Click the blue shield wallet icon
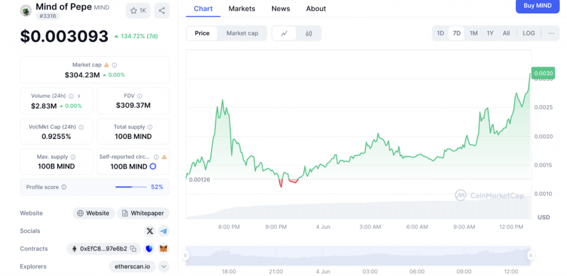 pos(150,248)
